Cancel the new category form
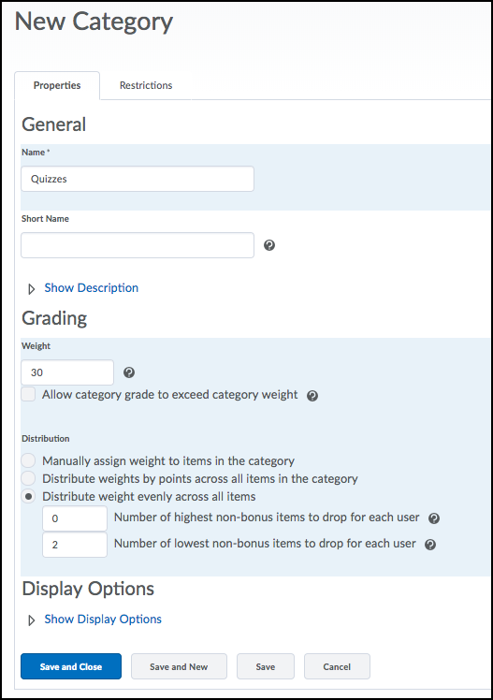Viewport: 493px width, 700px height. click(x=337, y=666)
